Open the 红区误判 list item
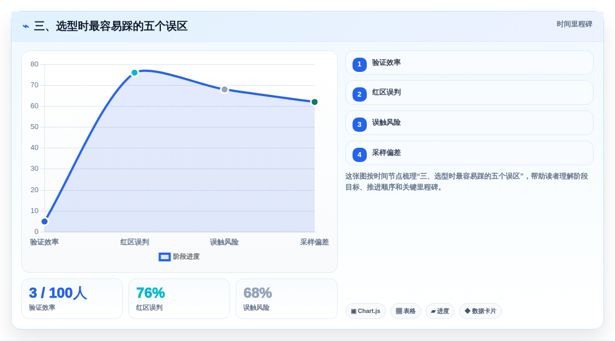615x341 pixels. point(469,93)
